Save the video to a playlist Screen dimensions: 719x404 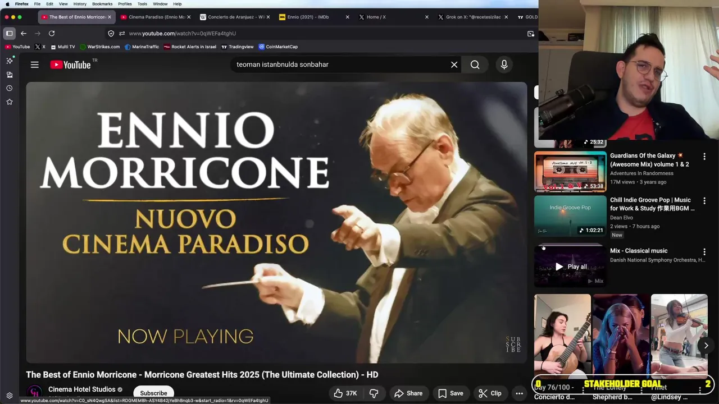click(450, 393)
